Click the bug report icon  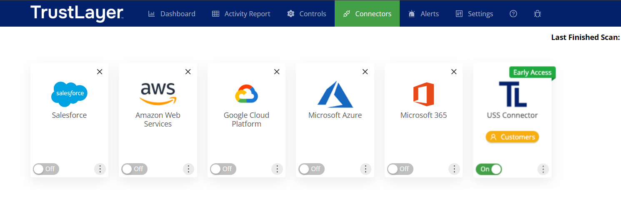click(x=538, y=14)
